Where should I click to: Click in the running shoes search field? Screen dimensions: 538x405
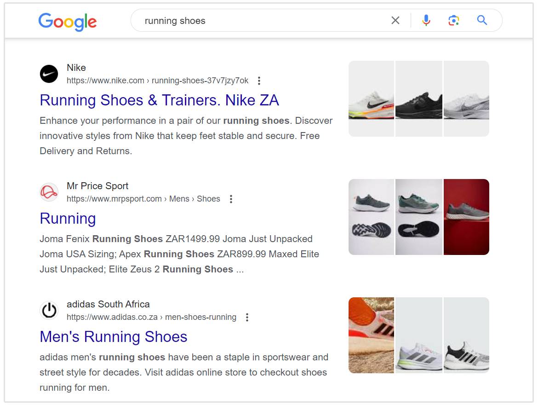point(262,21)
